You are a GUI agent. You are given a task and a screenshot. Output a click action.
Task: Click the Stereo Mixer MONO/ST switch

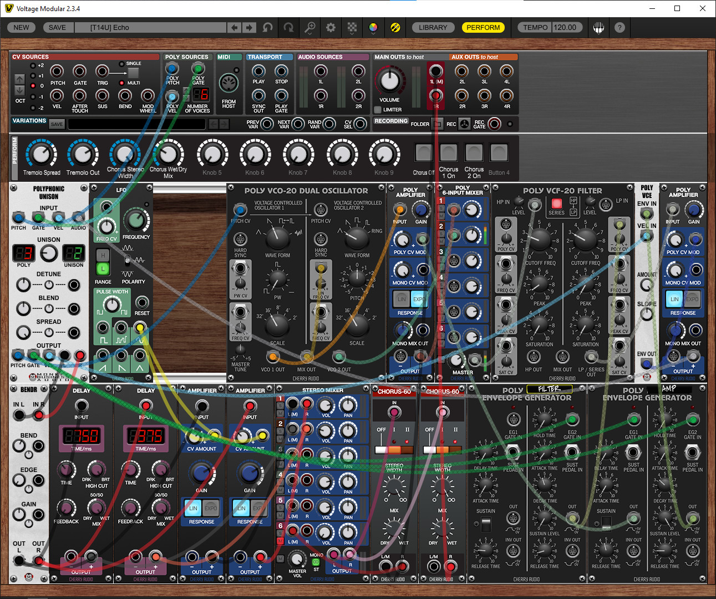[316, 562]
